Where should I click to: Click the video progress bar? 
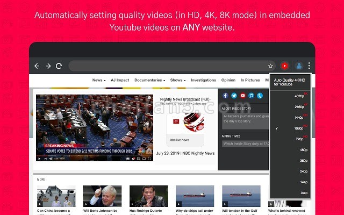pos(95,156)
